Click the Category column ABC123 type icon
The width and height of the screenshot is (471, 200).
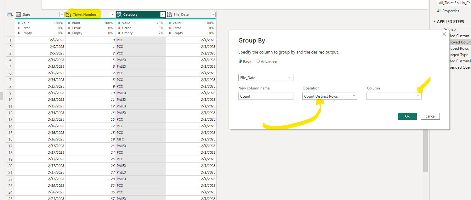point(119,14)
